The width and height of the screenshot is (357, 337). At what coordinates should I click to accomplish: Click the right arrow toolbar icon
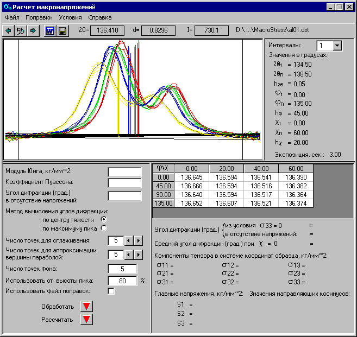[33, 30]
